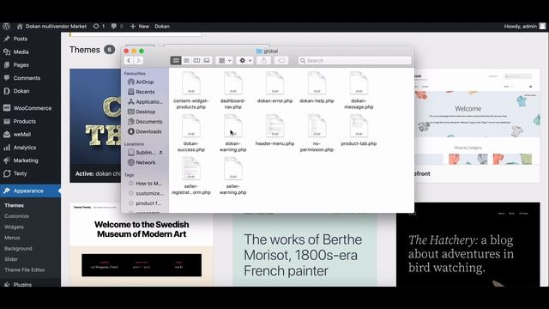Viewport: 549px width, 309px height.
Task: Open Customize submenu link
Action: [17, 216]
